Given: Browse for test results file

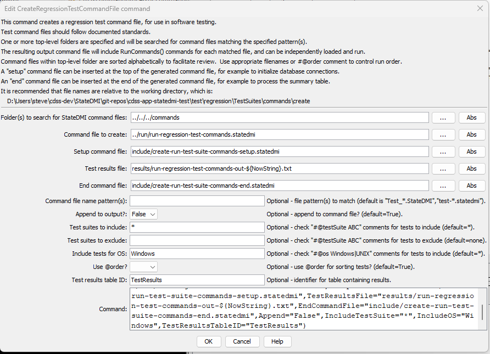Looking at the screenshot, I should coord(443,168).
